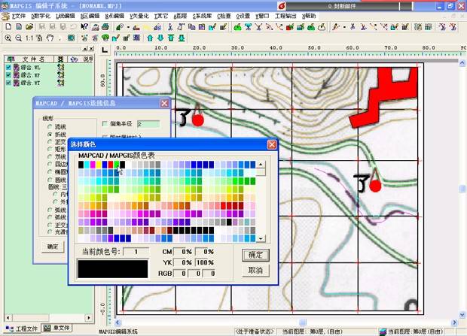Click the black current color preview box
Screen dimensions: 467x336
tap(112, 269)
